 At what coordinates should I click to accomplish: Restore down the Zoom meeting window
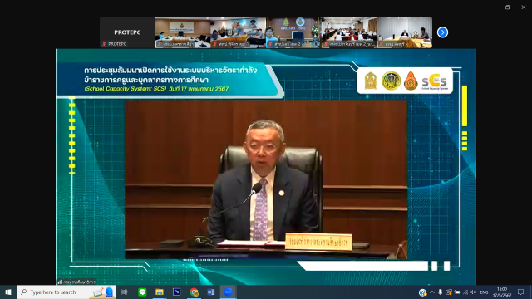click(508, 7)
